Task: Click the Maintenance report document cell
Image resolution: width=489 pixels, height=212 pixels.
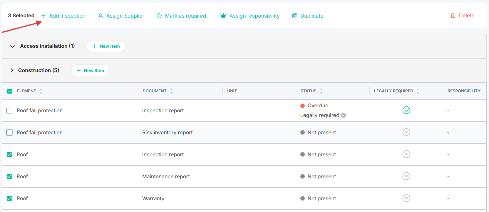Action: click(166, 177)
